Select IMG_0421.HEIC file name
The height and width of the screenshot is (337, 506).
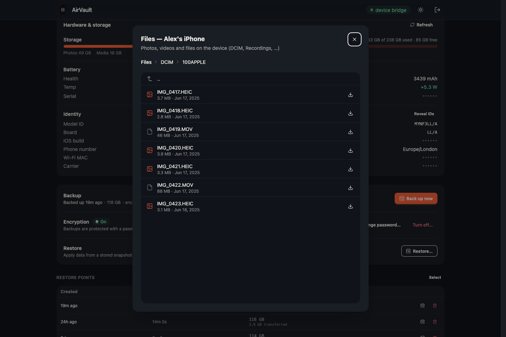point(175,166)
